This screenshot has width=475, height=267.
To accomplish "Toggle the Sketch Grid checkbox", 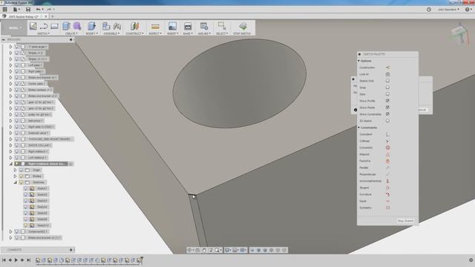I will [387, 81].
